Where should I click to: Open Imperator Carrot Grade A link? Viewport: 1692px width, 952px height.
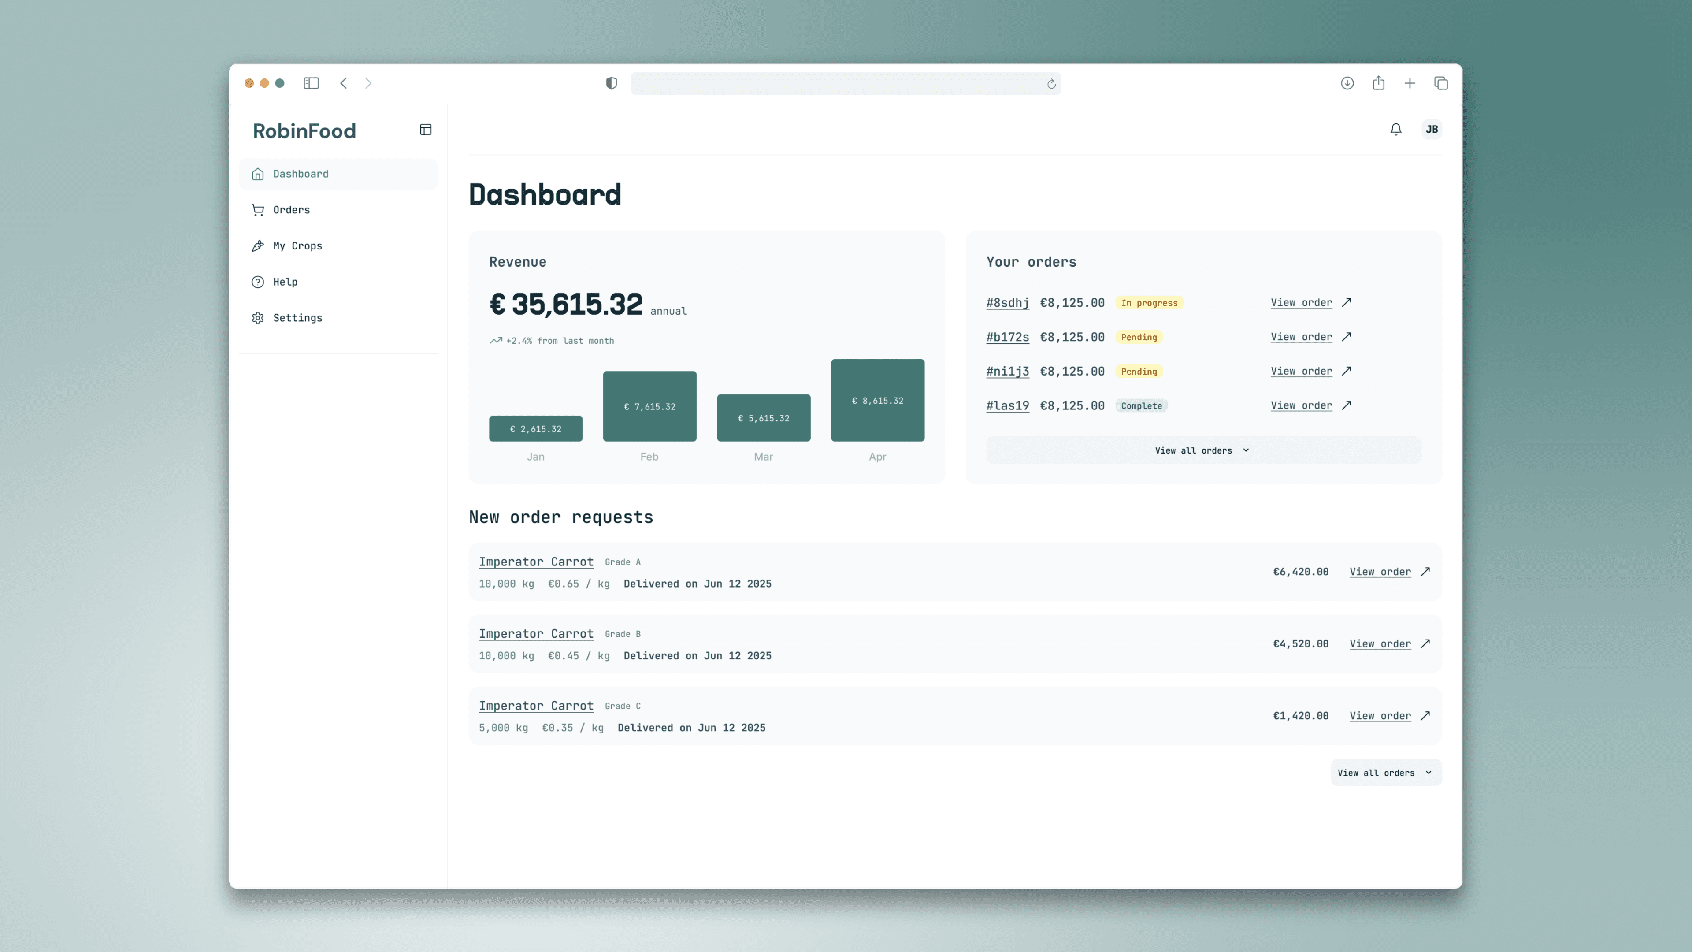pos(536,562)
